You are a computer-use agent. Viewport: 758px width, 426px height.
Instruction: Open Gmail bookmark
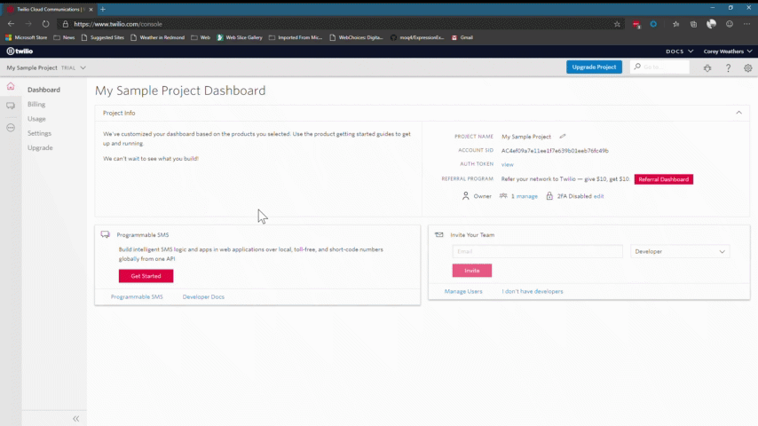(x=462, y=37)
